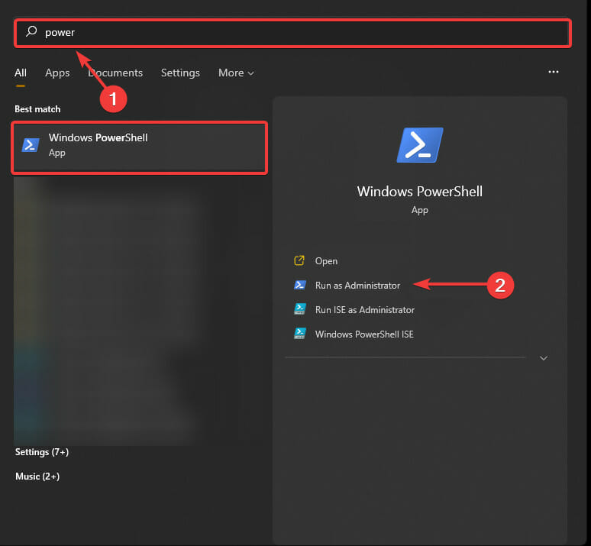Switch to the Apps tab
The width and height of the screenshot is (591, 546).
coord(57,73)
